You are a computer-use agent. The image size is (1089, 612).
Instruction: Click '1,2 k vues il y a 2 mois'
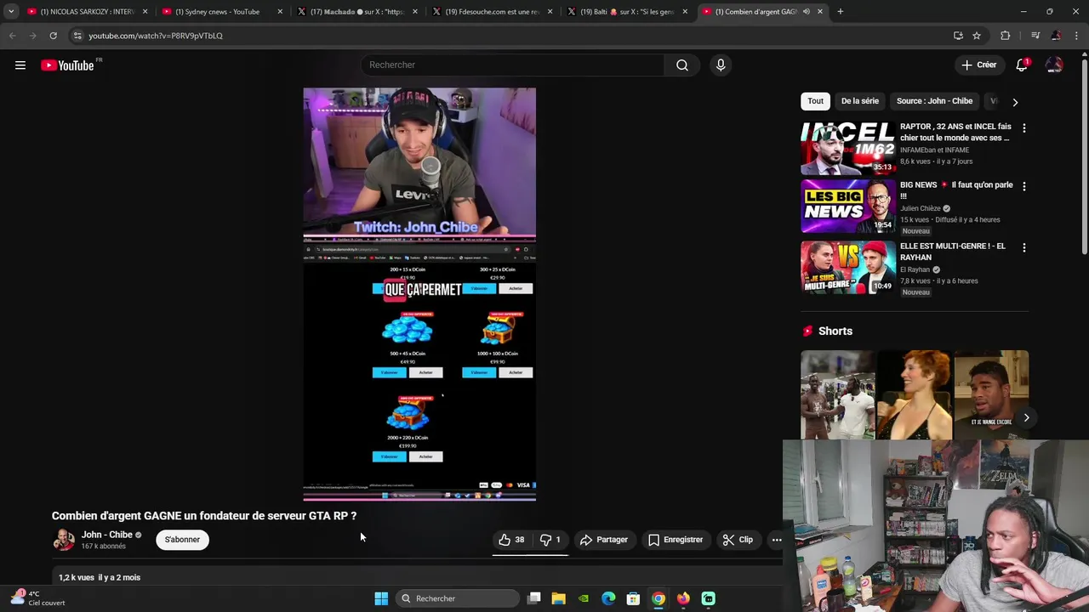pyautogui.click(x=100, y=578)
